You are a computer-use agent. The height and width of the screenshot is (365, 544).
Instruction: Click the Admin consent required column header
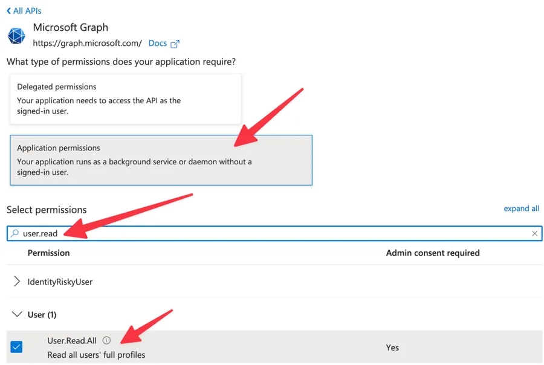tap(432, 253)
